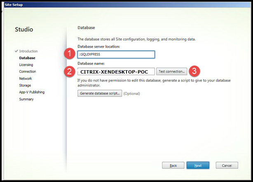
Task: Open the Storage step in sidebar
Action: click(25, 85)
